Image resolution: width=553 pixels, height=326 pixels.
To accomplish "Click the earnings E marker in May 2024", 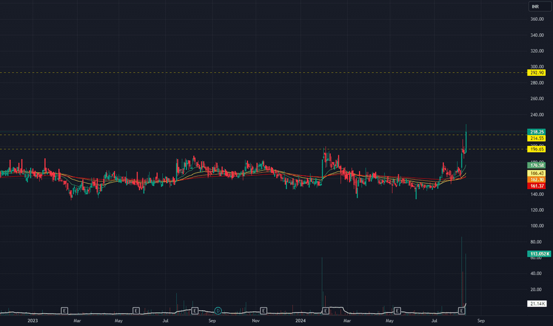I will 397,311.
